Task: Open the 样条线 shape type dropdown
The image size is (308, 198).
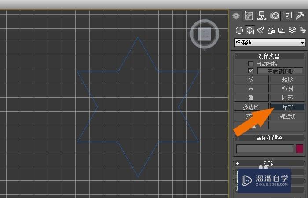Action: 270,43
